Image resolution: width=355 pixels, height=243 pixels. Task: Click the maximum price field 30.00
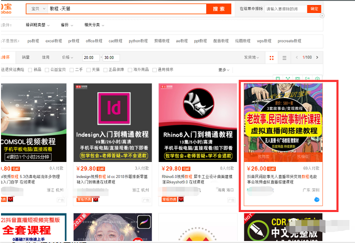(111, 57)
